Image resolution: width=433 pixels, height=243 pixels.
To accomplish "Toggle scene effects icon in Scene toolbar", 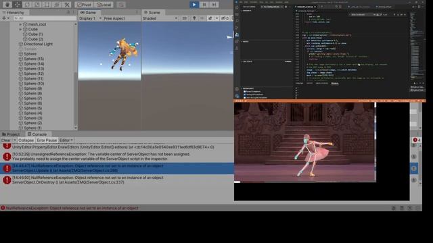I will (210, 18).
